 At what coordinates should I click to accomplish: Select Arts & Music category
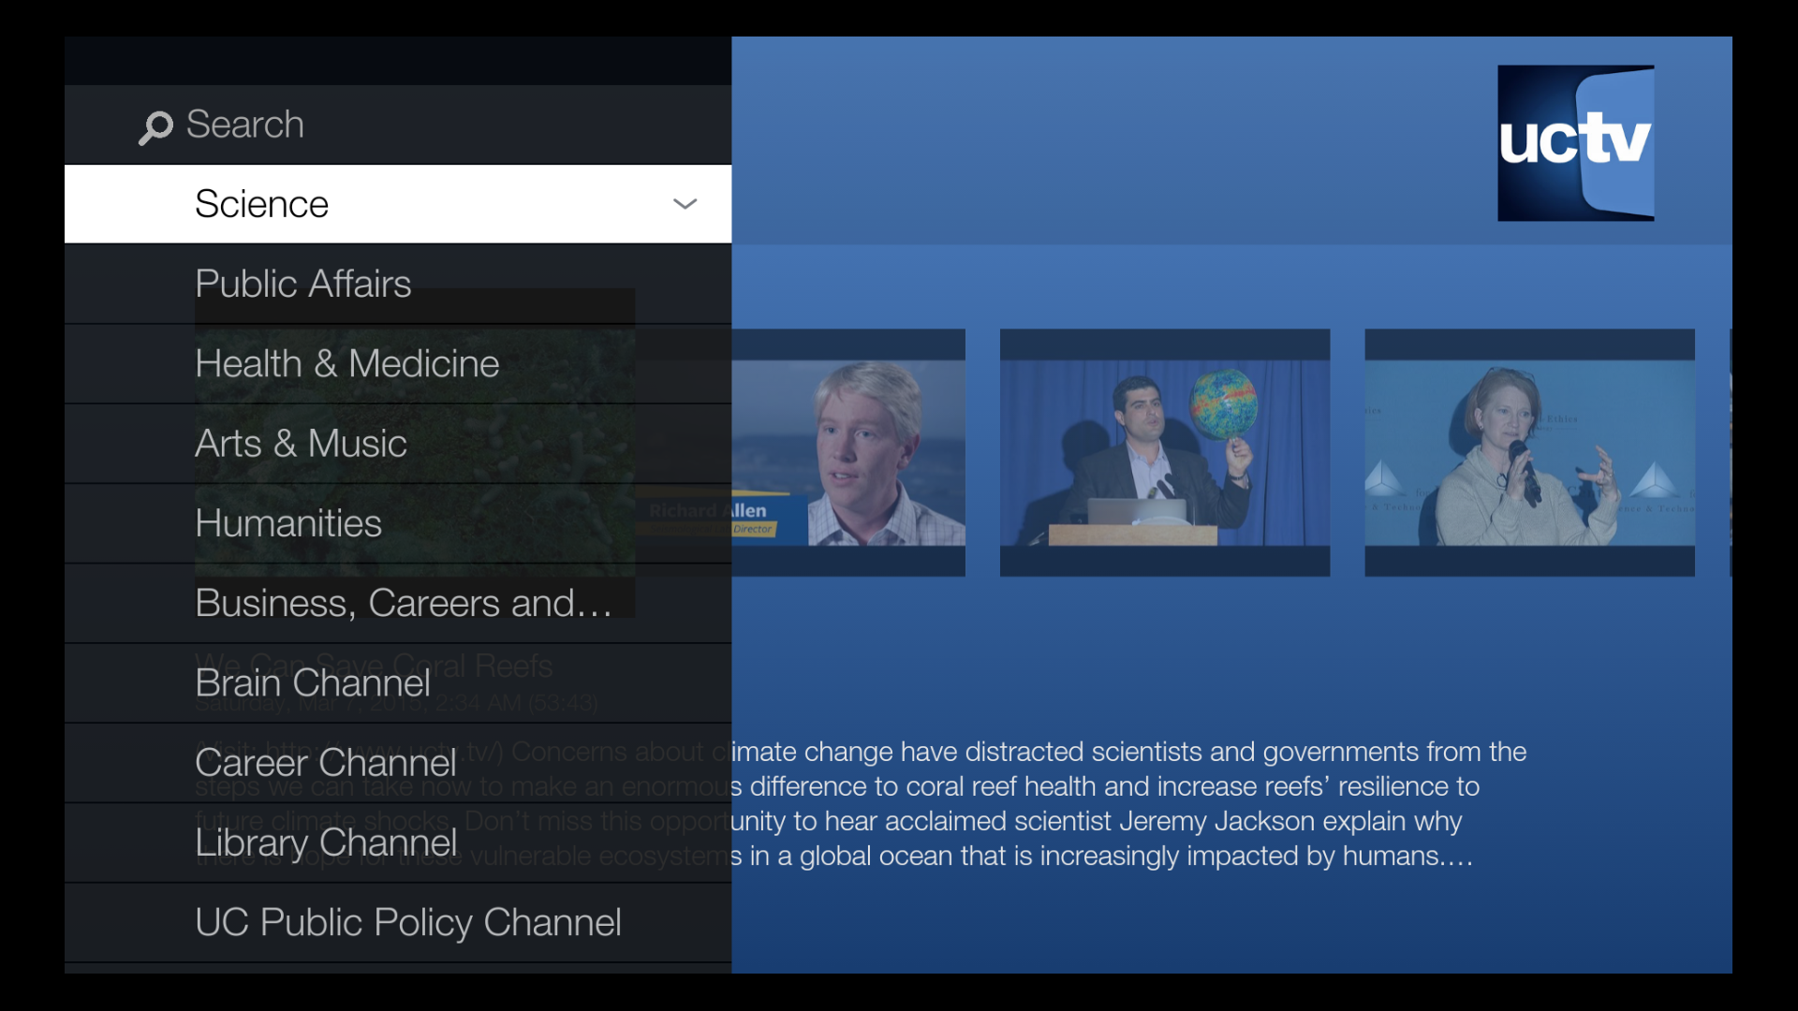point(300,443)
